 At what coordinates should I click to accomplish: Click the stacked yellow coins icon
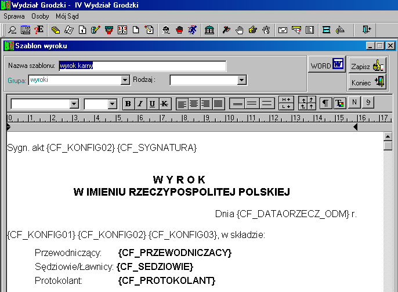coord(56,30)
